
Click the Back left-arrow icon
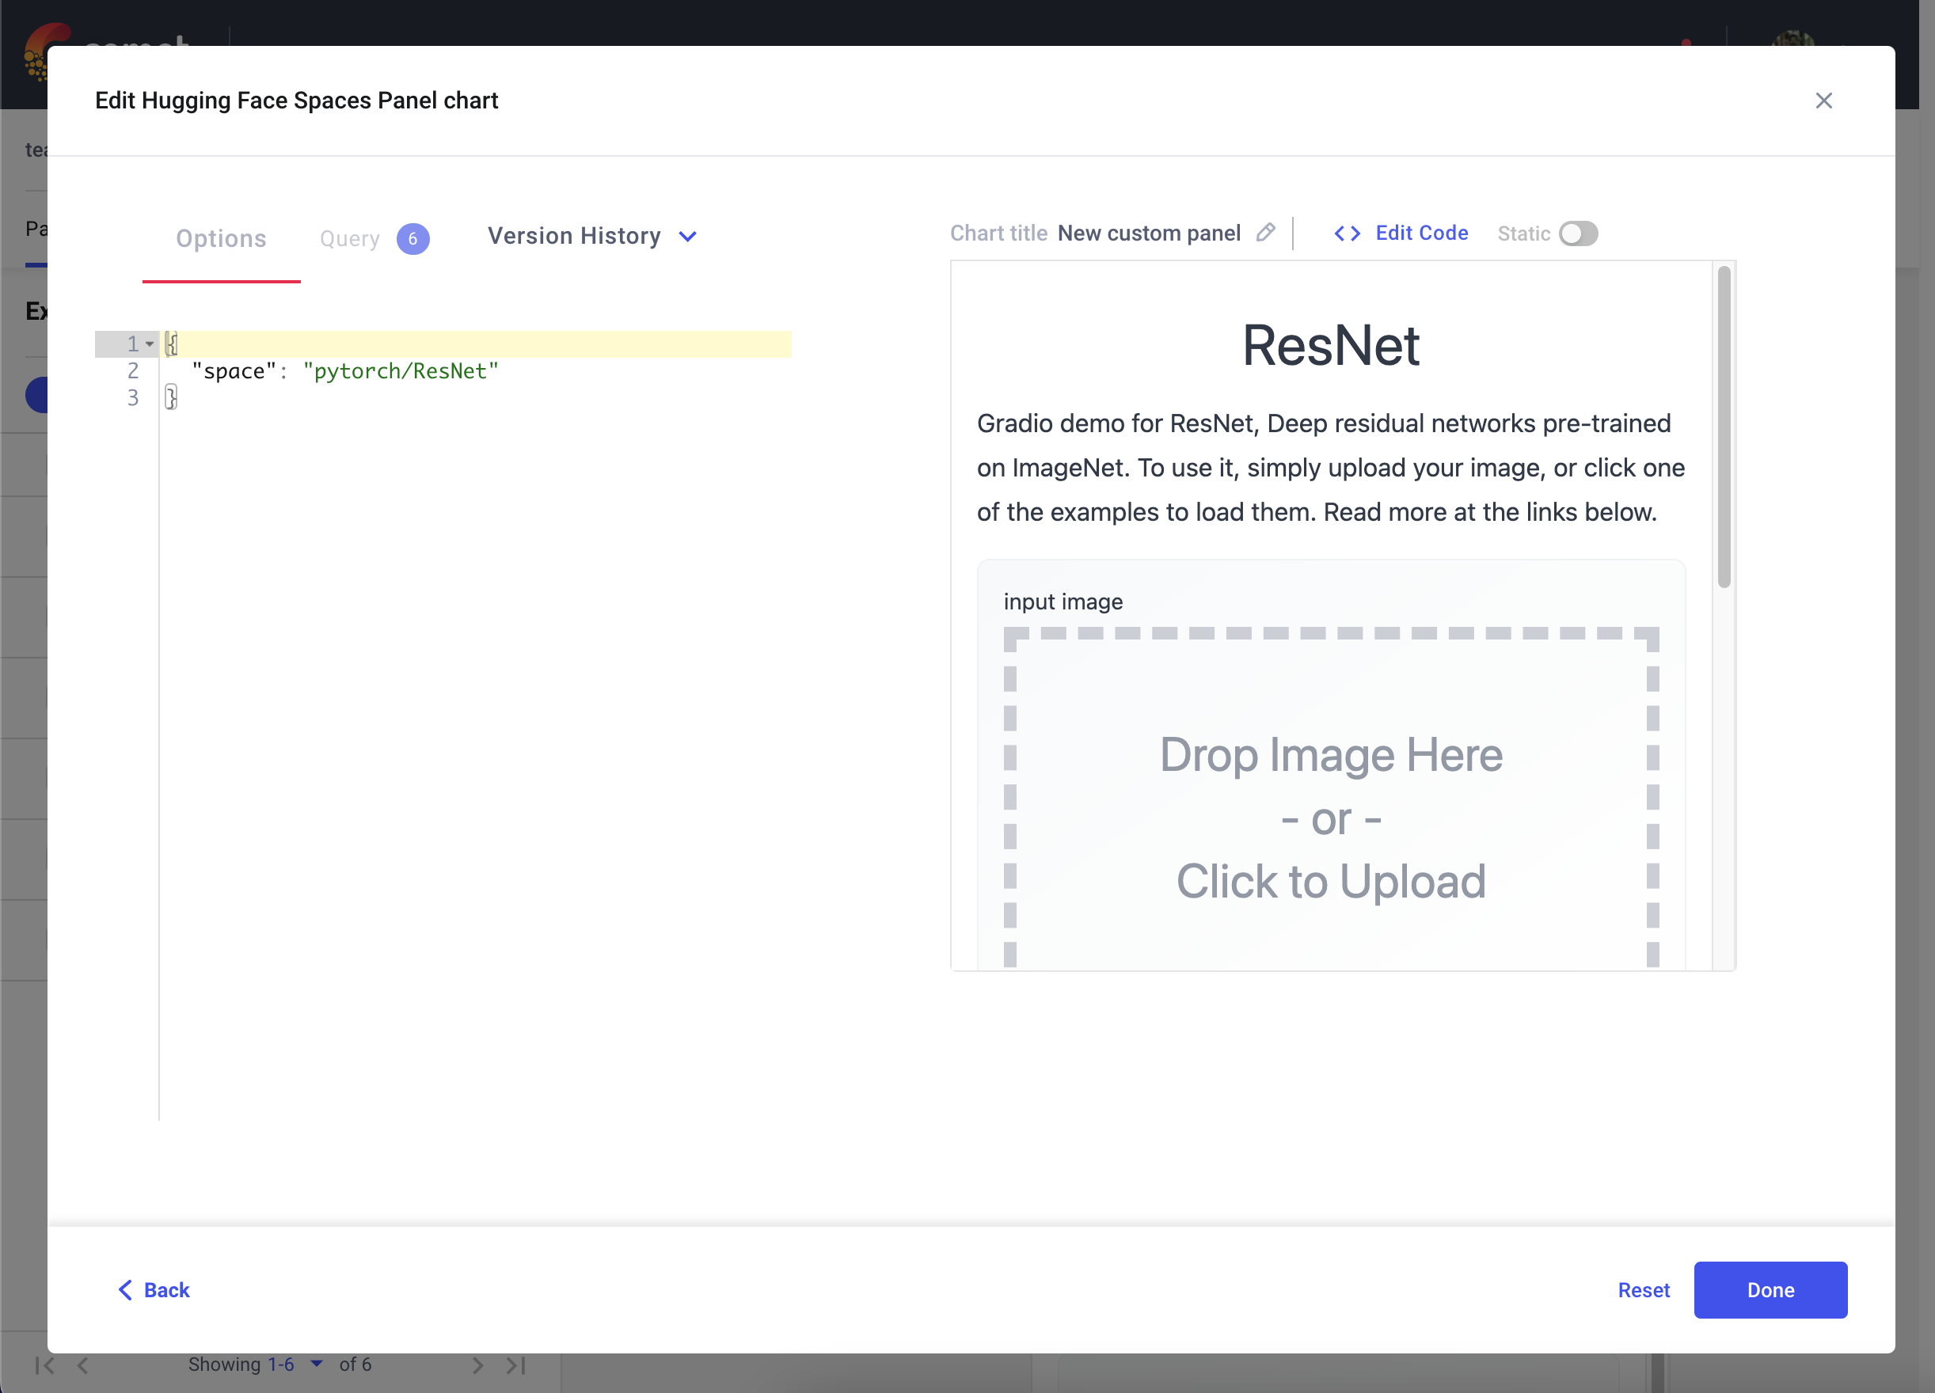tap(124, 1290)
